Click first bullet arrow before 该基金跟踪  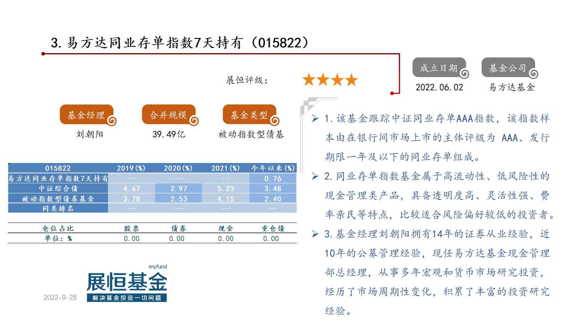(x=315, y=118)
